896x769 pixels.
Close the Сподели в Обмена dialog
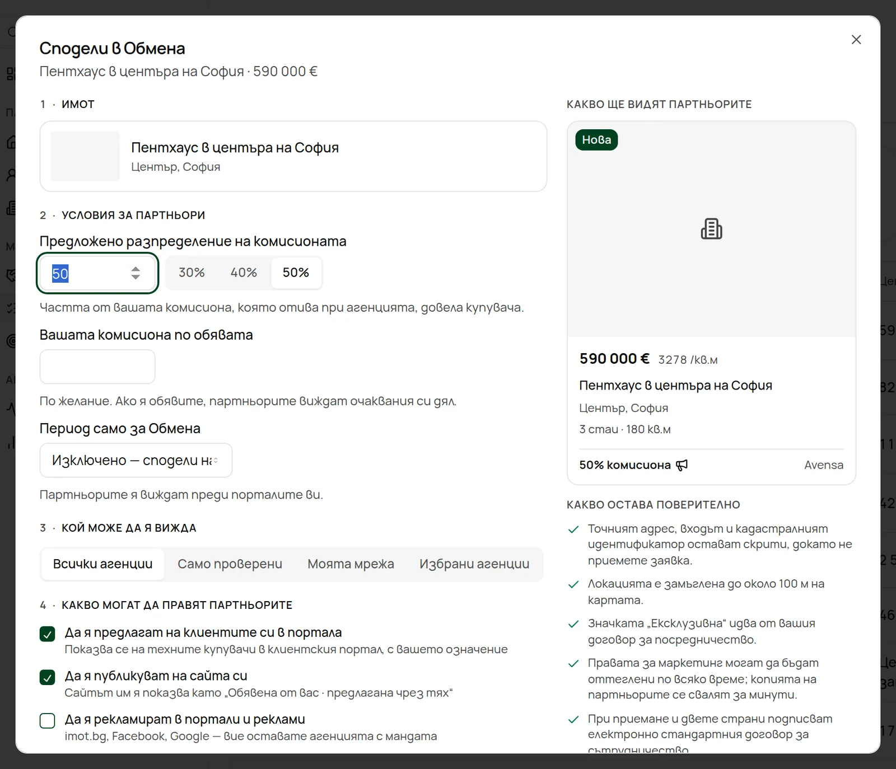click(x=856, y=40)
